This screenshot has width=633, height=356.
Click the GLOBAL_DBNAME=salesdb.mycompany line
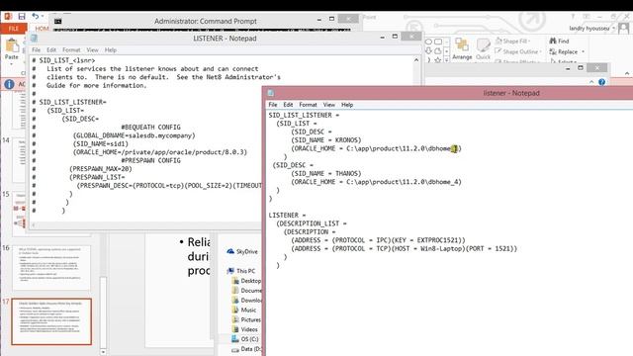pyautogui.click(x=135, y=135)
